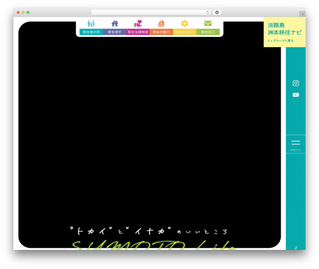Viewport: 319px width, 269px height.
Task: Click the round icon right of the address bar
Action: (217, 13)
